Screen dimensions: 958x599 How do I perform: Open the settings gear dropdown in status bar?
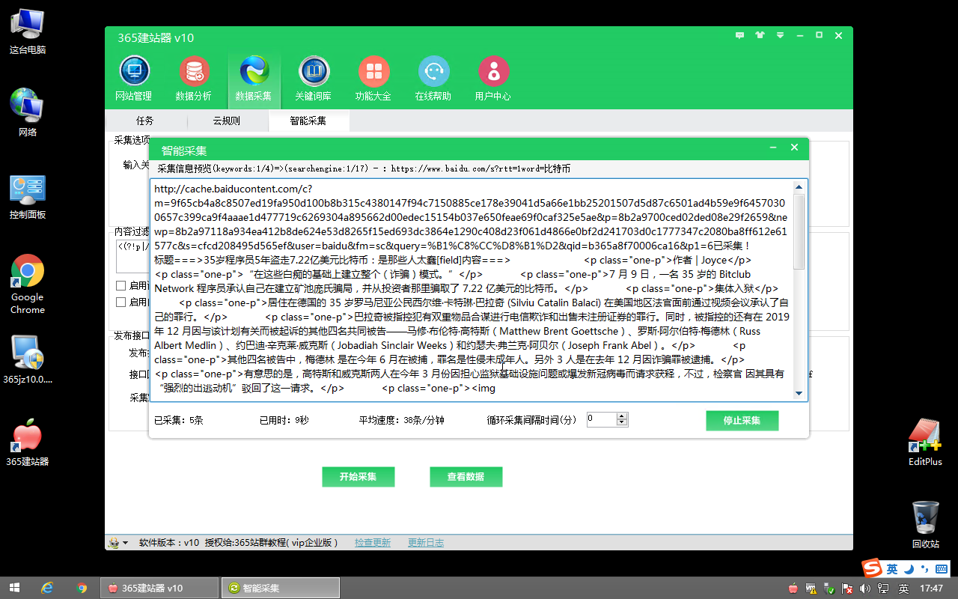tap(118, 543)
